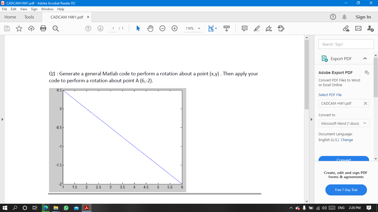The width and height of the screenshot is (378, 212).
Task: Zoom in on the page
Action: pos(174,28)
